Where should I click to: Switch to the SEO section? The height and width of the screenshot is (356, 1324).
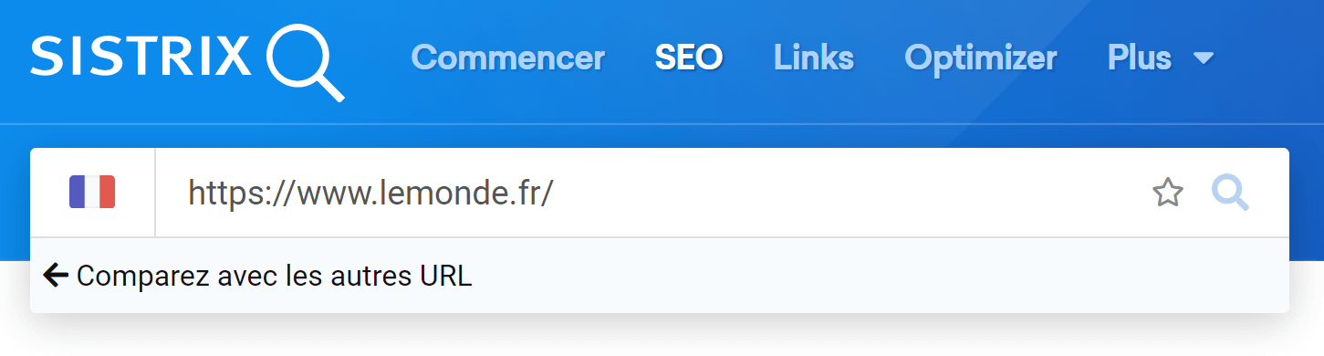(689, 58)
